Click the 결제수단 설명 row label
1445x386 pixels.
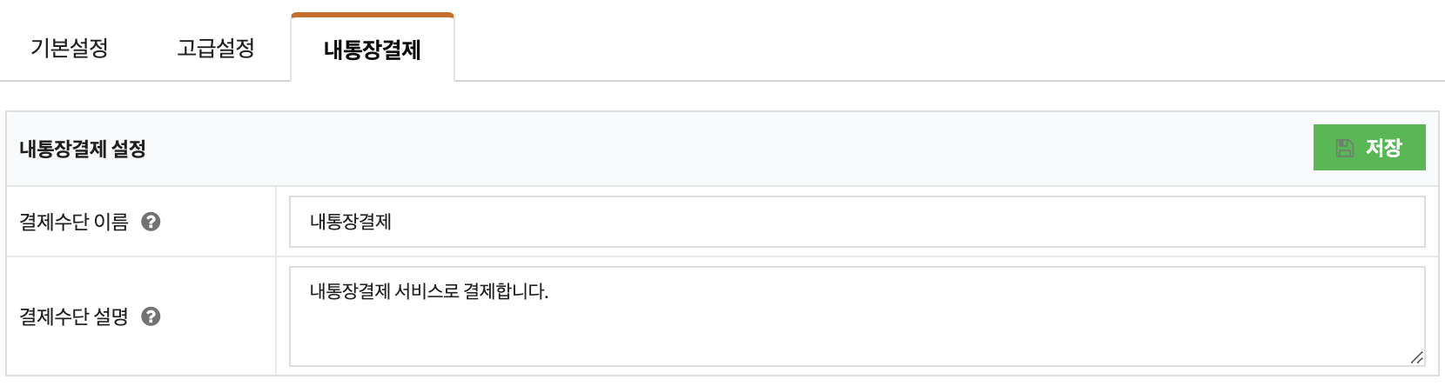tap(74, 316)
